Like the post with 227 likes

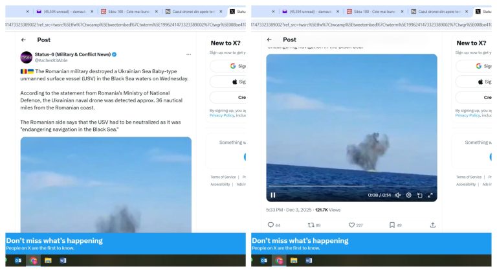point(351,225)
